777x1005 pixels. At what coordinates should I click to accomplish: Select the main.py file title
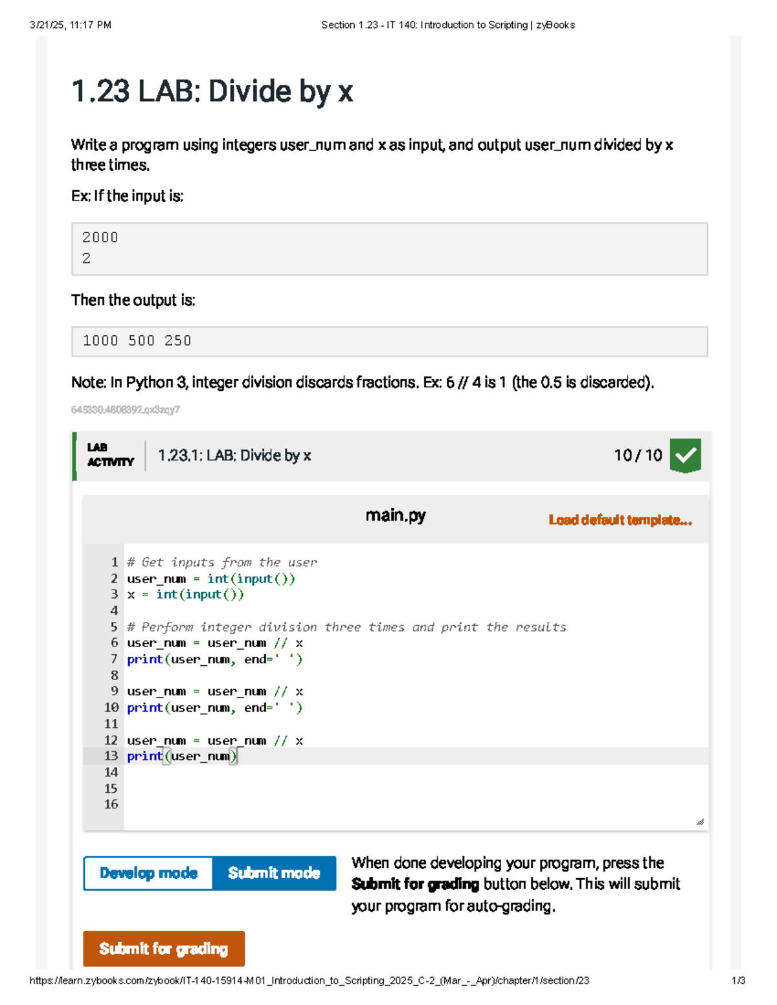click(395, 516)
